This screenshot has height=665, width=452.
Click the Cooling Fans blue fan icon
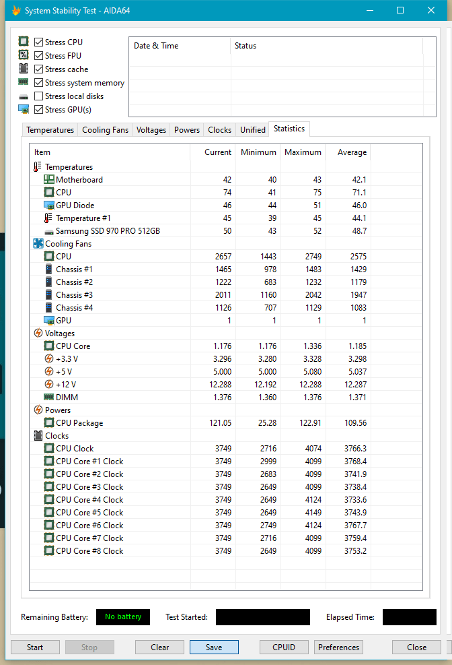[x=38, y=243]
